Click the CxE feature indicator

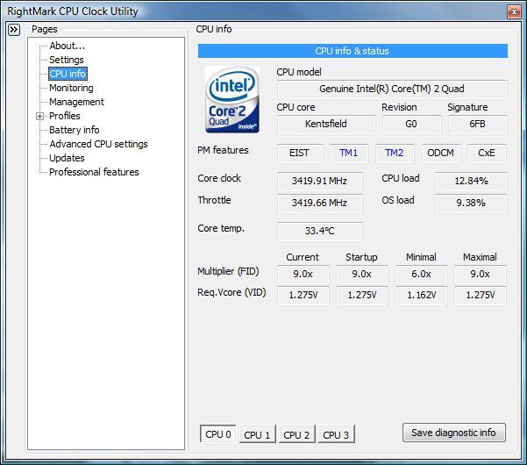pos(487,153)
